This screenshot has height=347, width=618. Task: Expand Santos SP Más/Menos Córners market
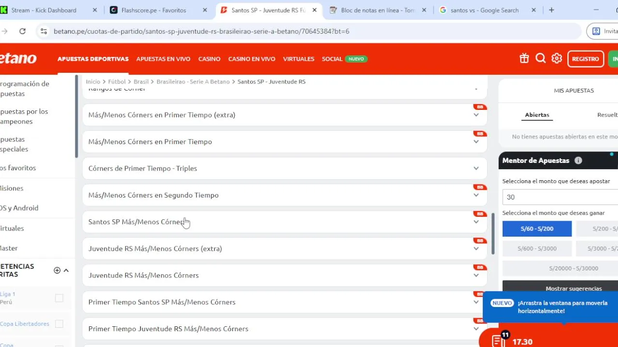[285, 222]
